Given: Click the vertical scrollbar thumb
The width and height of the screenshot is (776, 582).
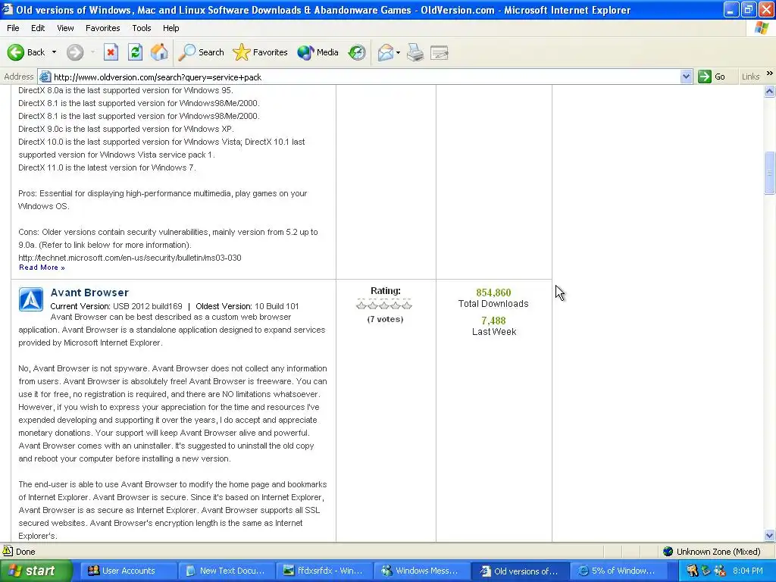Looking at the screenshot, I should click(x=770, y=173).
